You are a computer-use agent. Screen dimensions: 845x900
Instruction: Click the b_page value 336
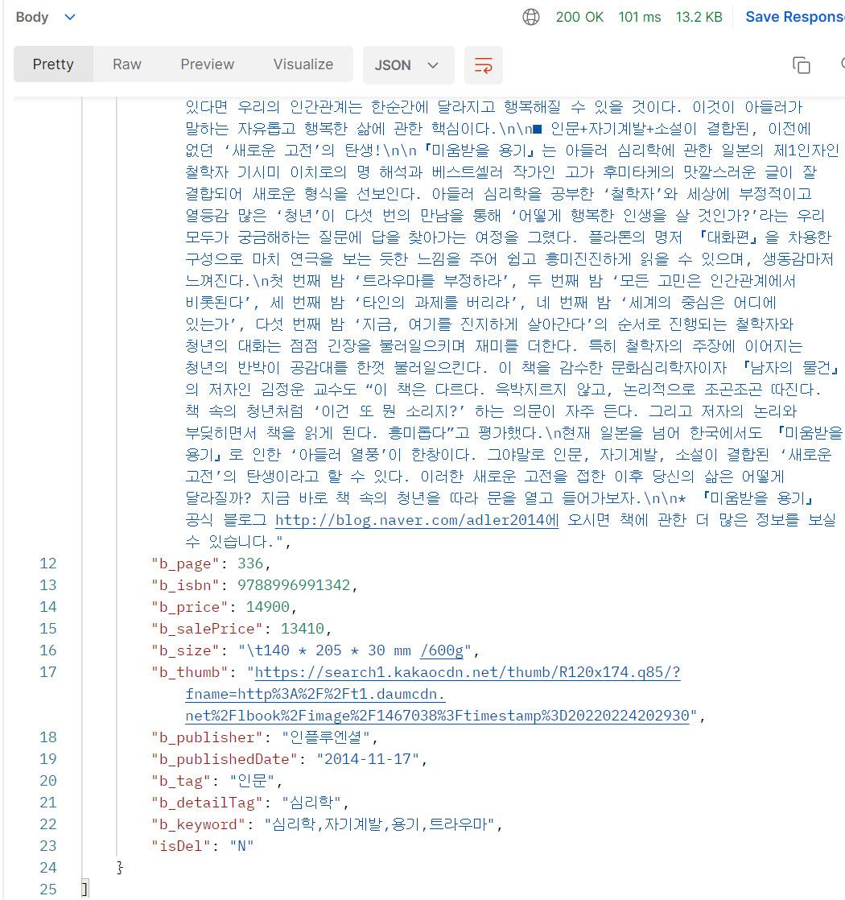250,564
